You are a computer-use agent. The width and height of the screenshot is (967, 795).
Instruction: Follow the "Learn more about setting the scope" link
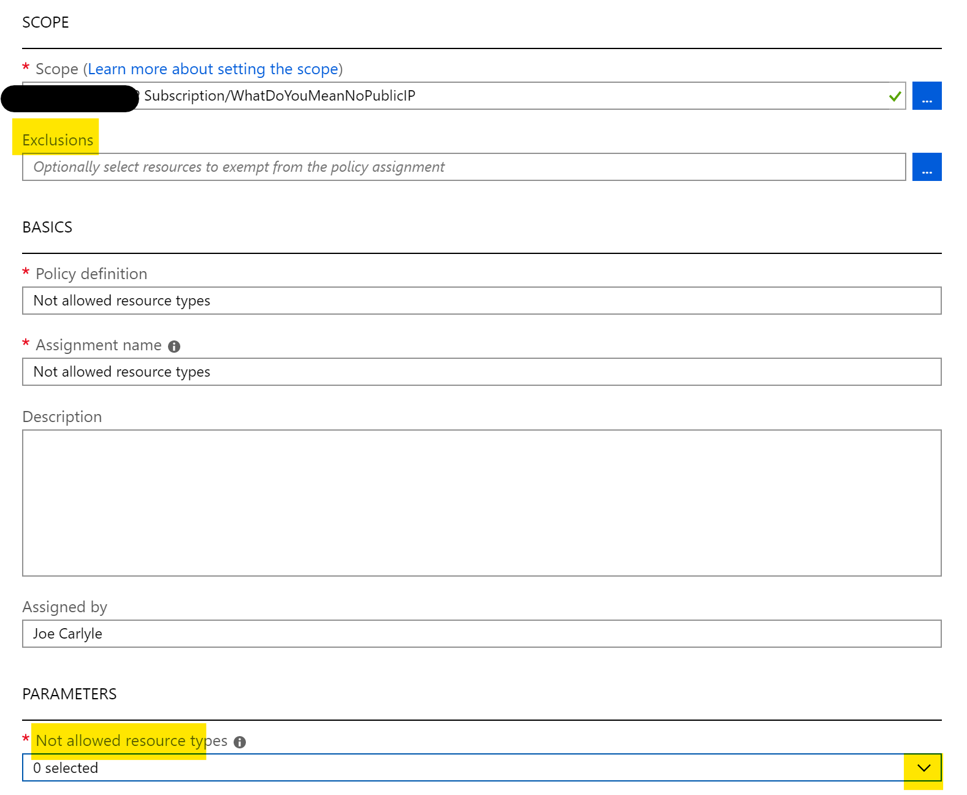coord(213,69)
